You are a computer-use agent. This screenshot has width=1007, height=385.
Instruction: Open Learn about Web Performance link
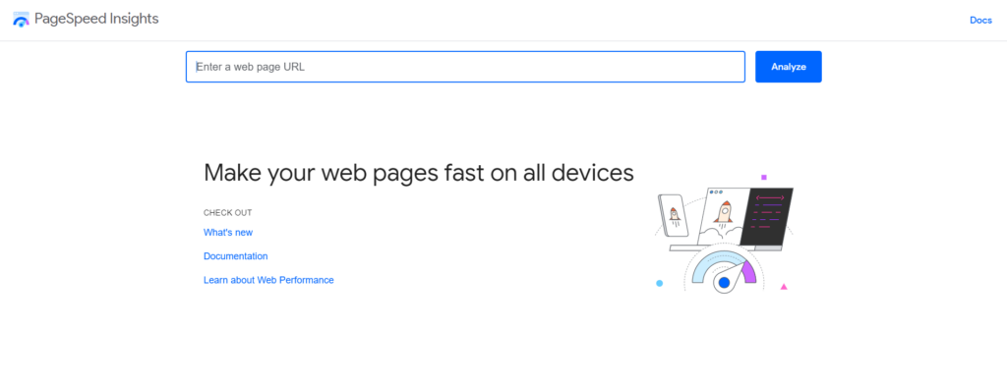[268, 280]
